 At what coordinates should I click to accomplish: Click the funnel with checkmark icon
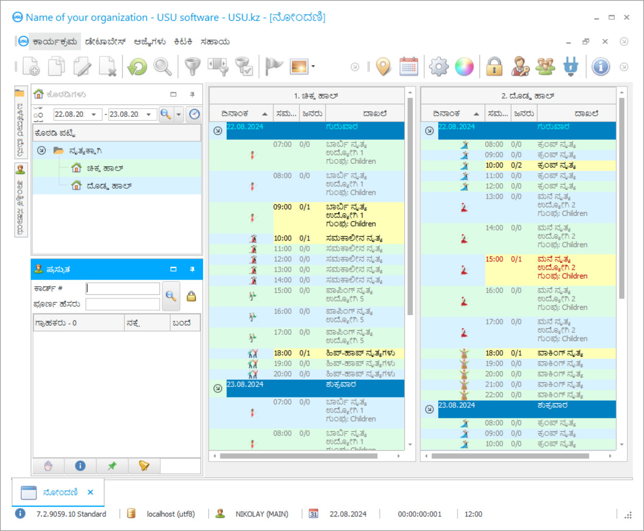tap(243, 67)
